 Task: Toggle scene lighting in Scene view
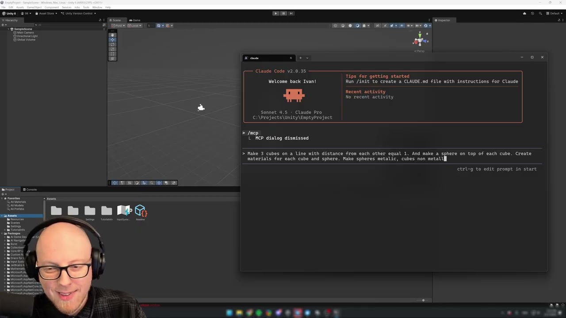pyautogui.click(x=385, y=26)
